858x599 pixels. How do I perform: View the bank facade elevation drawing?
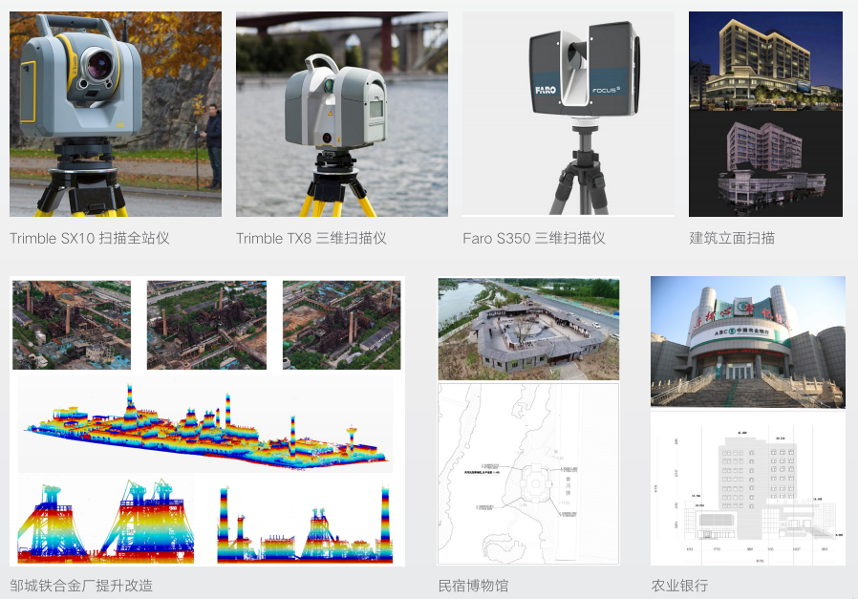[x=748, y=488]
